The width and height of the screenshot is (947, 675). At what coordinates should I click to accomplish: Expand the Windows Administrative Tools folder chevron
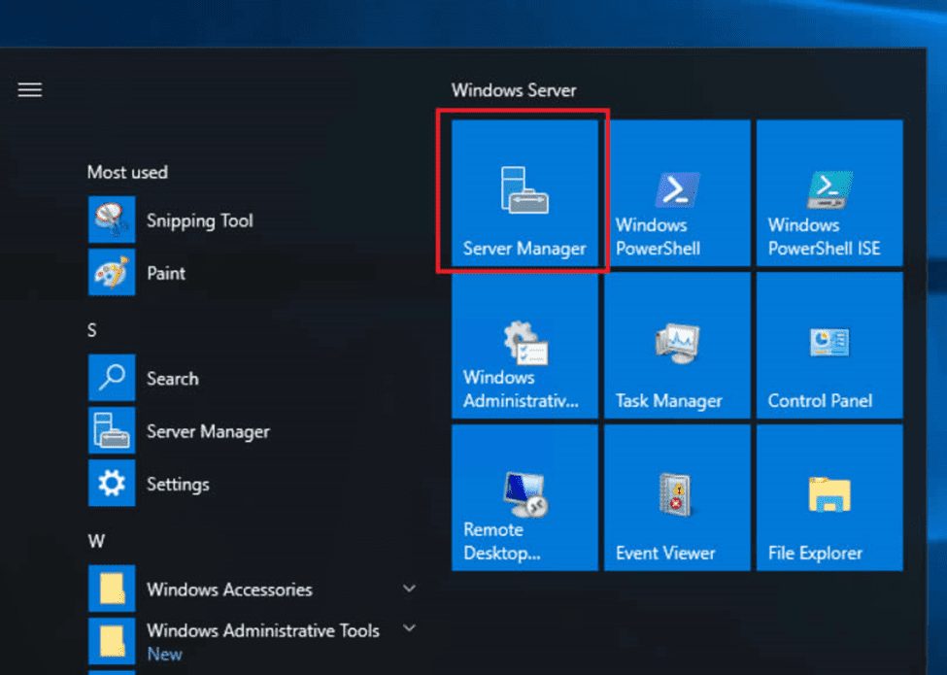coord(409,628)
